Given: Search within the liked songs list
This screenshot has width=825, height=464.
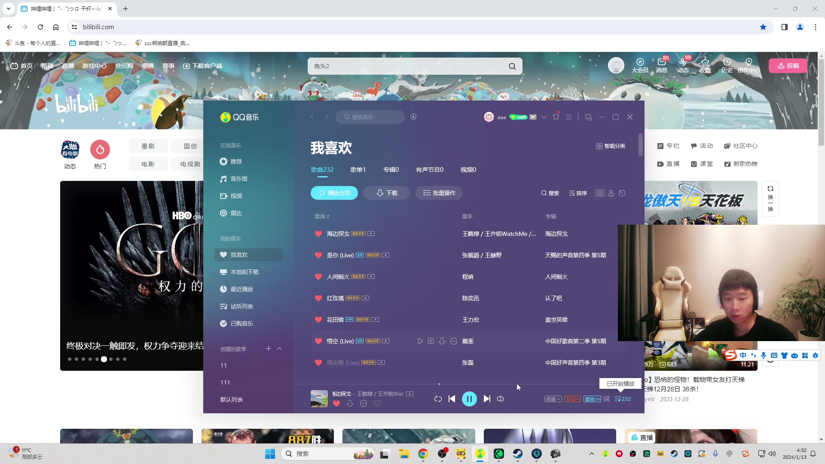Looking at the screenshot, I should [x=550, y=193].
